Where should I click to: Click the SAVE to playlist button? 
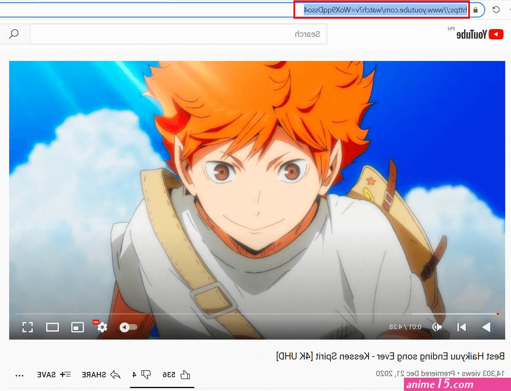[54, 375]
